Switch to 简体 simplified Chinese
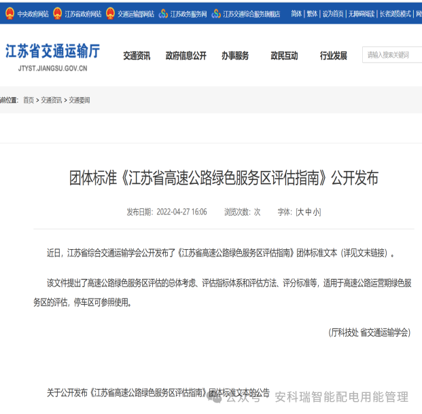Image resolution: width=422 pixels, height=414 pixels. 296,14
